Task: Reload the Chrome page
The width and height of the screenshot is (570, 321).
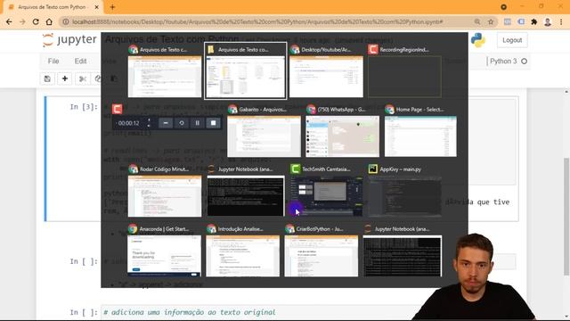Action: (x=36, y=21)
